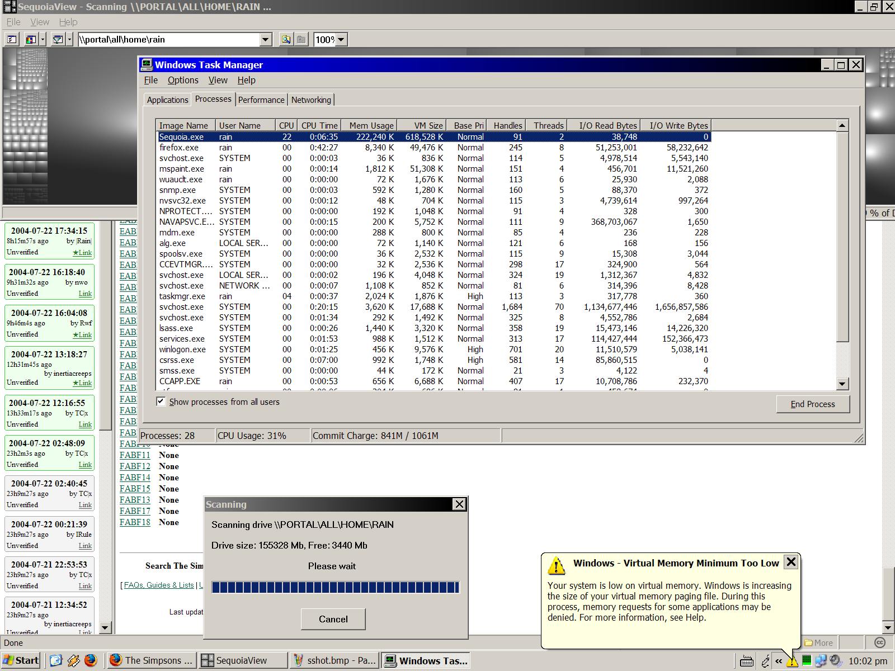Toggle Show processes from all users checkbox

pos(161,401)
